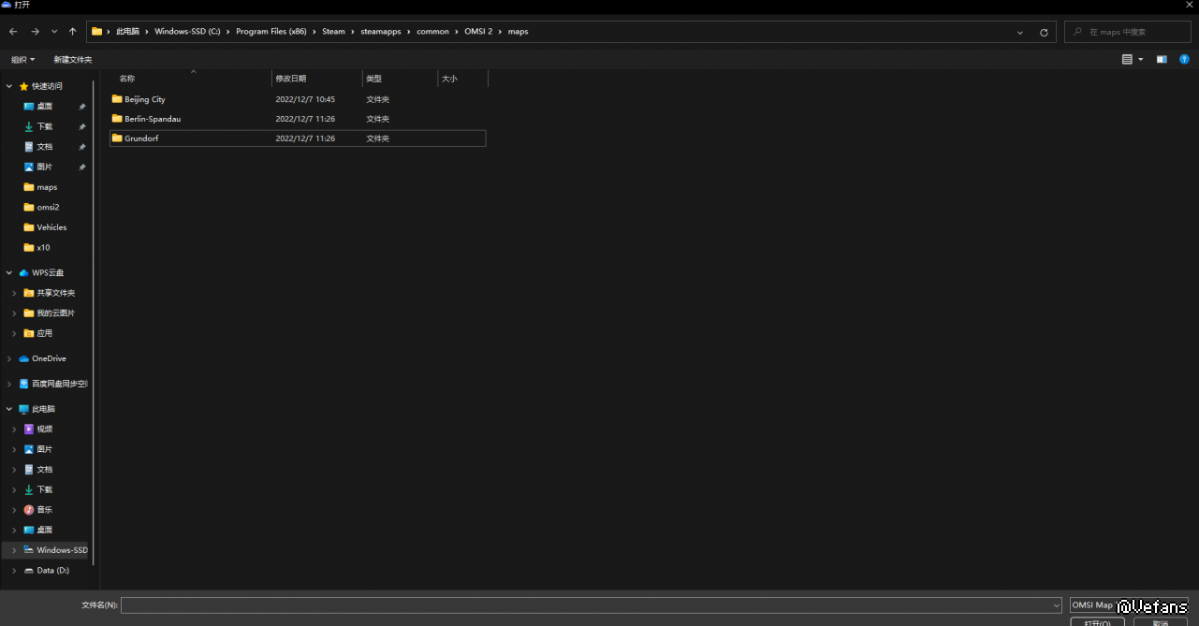Select the OneDrive cloud icon
The image size is (1199, 626).
coord(23,358)
